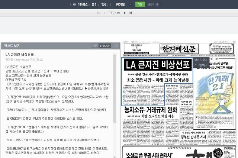
Task: Choose 스크랩 하기 in the article popup menu
Action: (x=201, y=65)
